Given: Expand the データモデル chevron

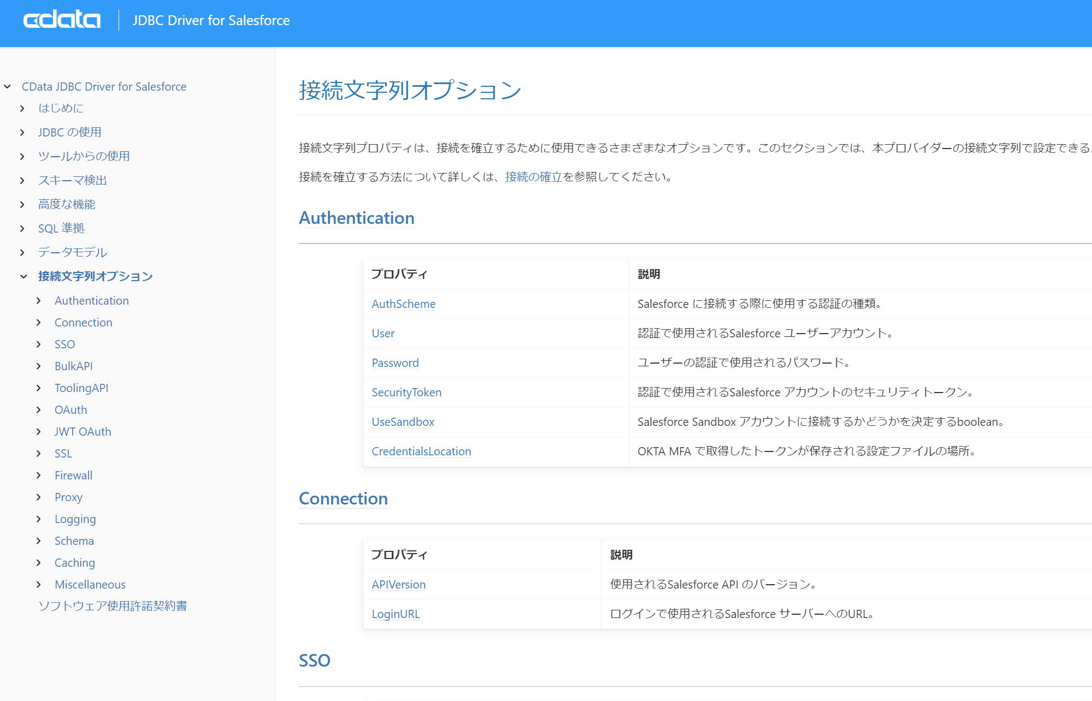Looking at the screenshot, I should tap(22, 253).
